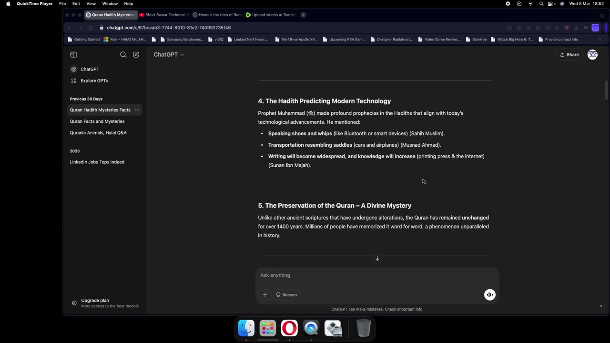Viewport: 610px width, 343px height.
Task: Open the Edit menu in the menu bar
Action: point(76,3)
